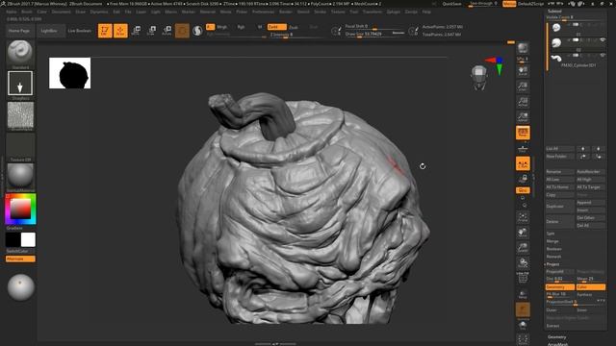Select the Scale transform icon in top shelf
The width and height of the screenshot is (616, 346).
pos(152,31)
